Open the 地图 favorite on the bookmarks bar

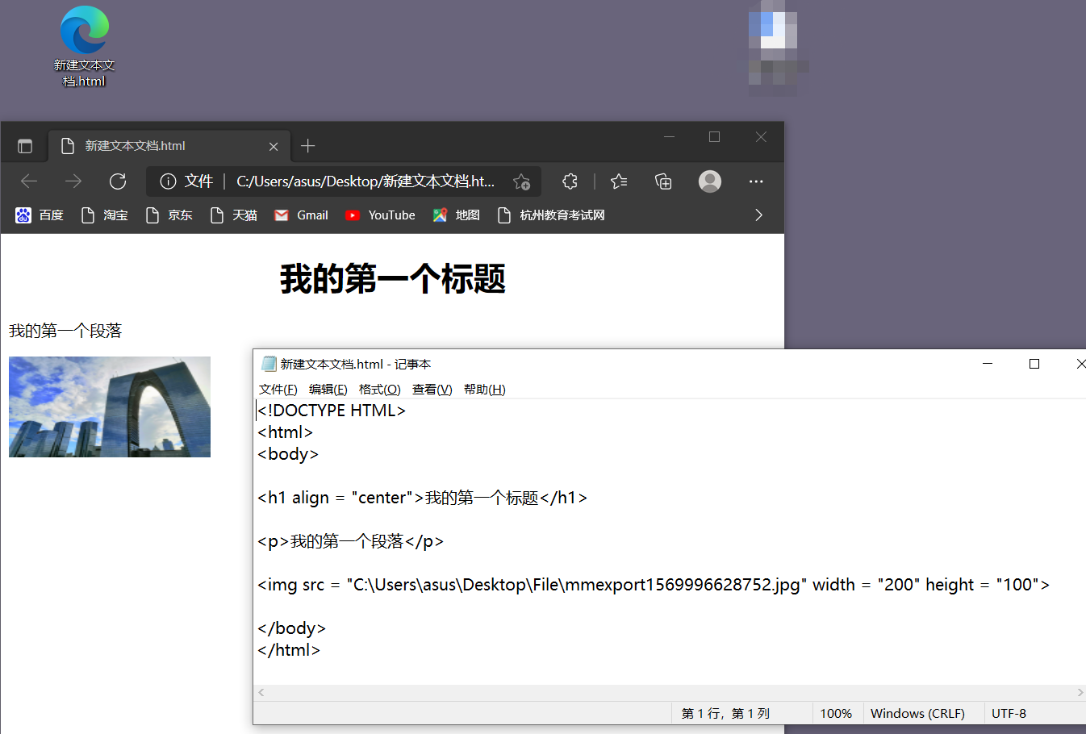point(455,215)
